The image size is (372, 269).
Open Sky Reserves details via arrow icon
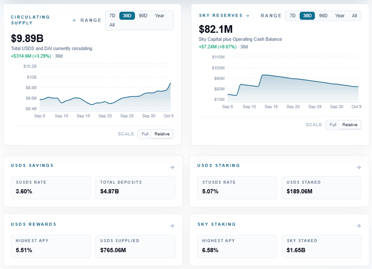(x=247, y=16)
